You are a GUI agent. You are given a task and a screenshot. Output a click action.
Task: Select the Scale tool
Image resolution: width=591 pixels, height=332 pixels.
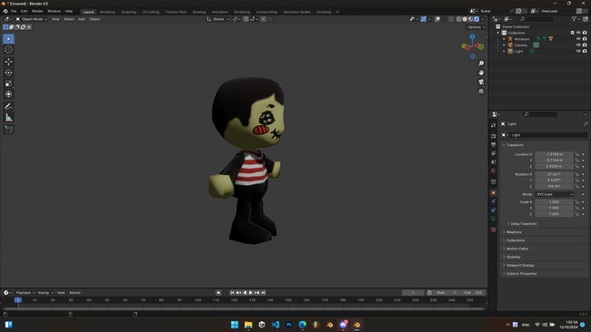tap(9, 83)
